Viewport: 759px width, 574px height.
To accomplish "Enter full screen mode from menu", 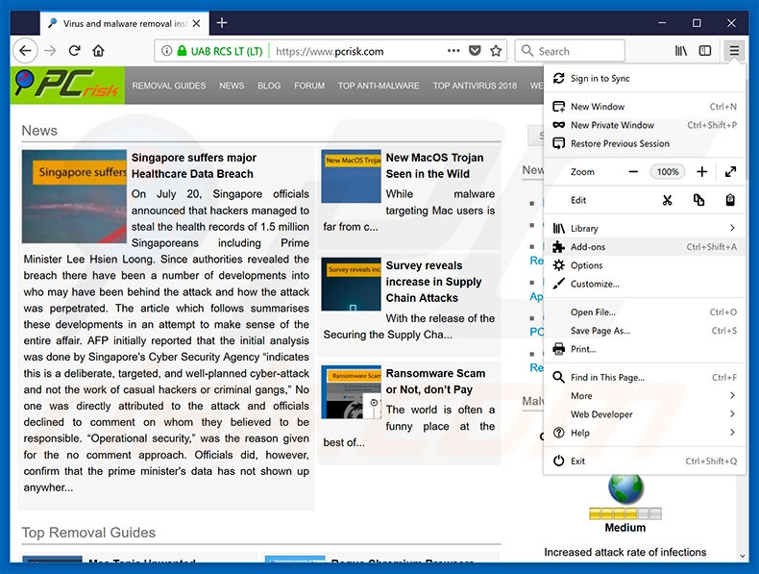I will point(731,172).
